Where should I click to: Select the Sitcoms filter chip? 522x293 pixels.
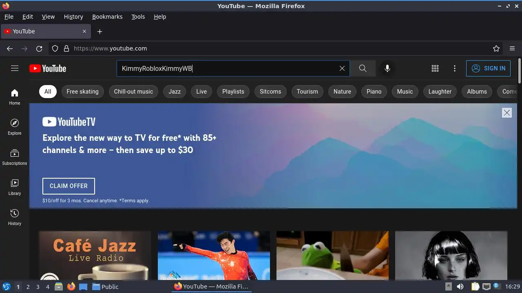click(x=270, y=92)
